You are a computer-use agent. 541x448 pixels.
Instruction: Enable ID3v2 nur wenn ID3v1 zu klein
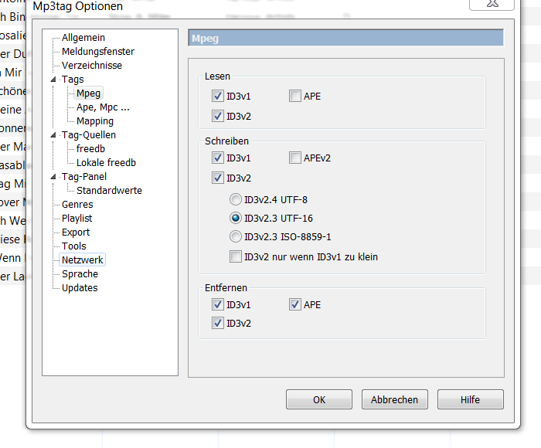236,256
